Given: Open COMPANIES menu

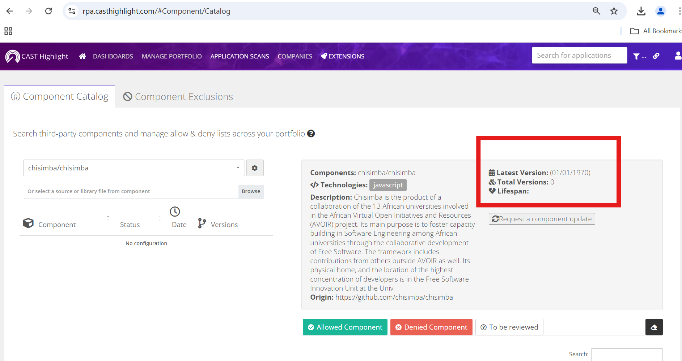Looking at the screenshot, I should (x=295, y=56).
